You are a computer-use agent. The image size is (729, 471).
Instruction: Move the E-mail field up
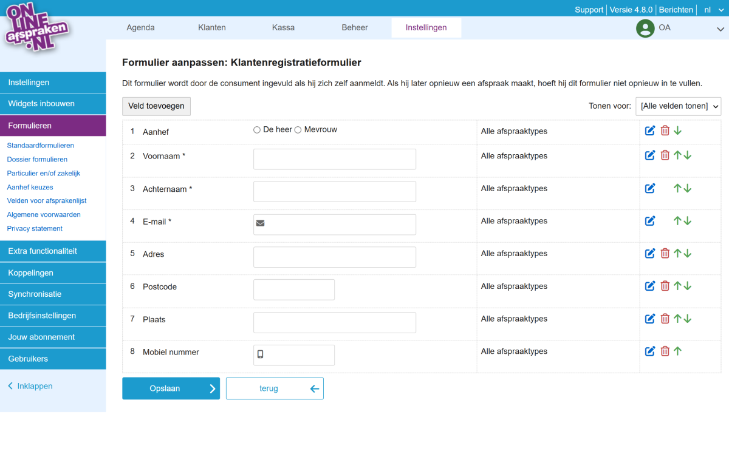click(677, 221)
